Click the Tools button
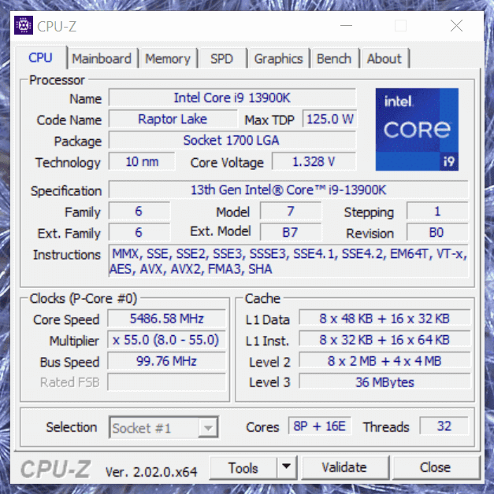This screenshot has height=494, width=494. [x=243, y=467]
